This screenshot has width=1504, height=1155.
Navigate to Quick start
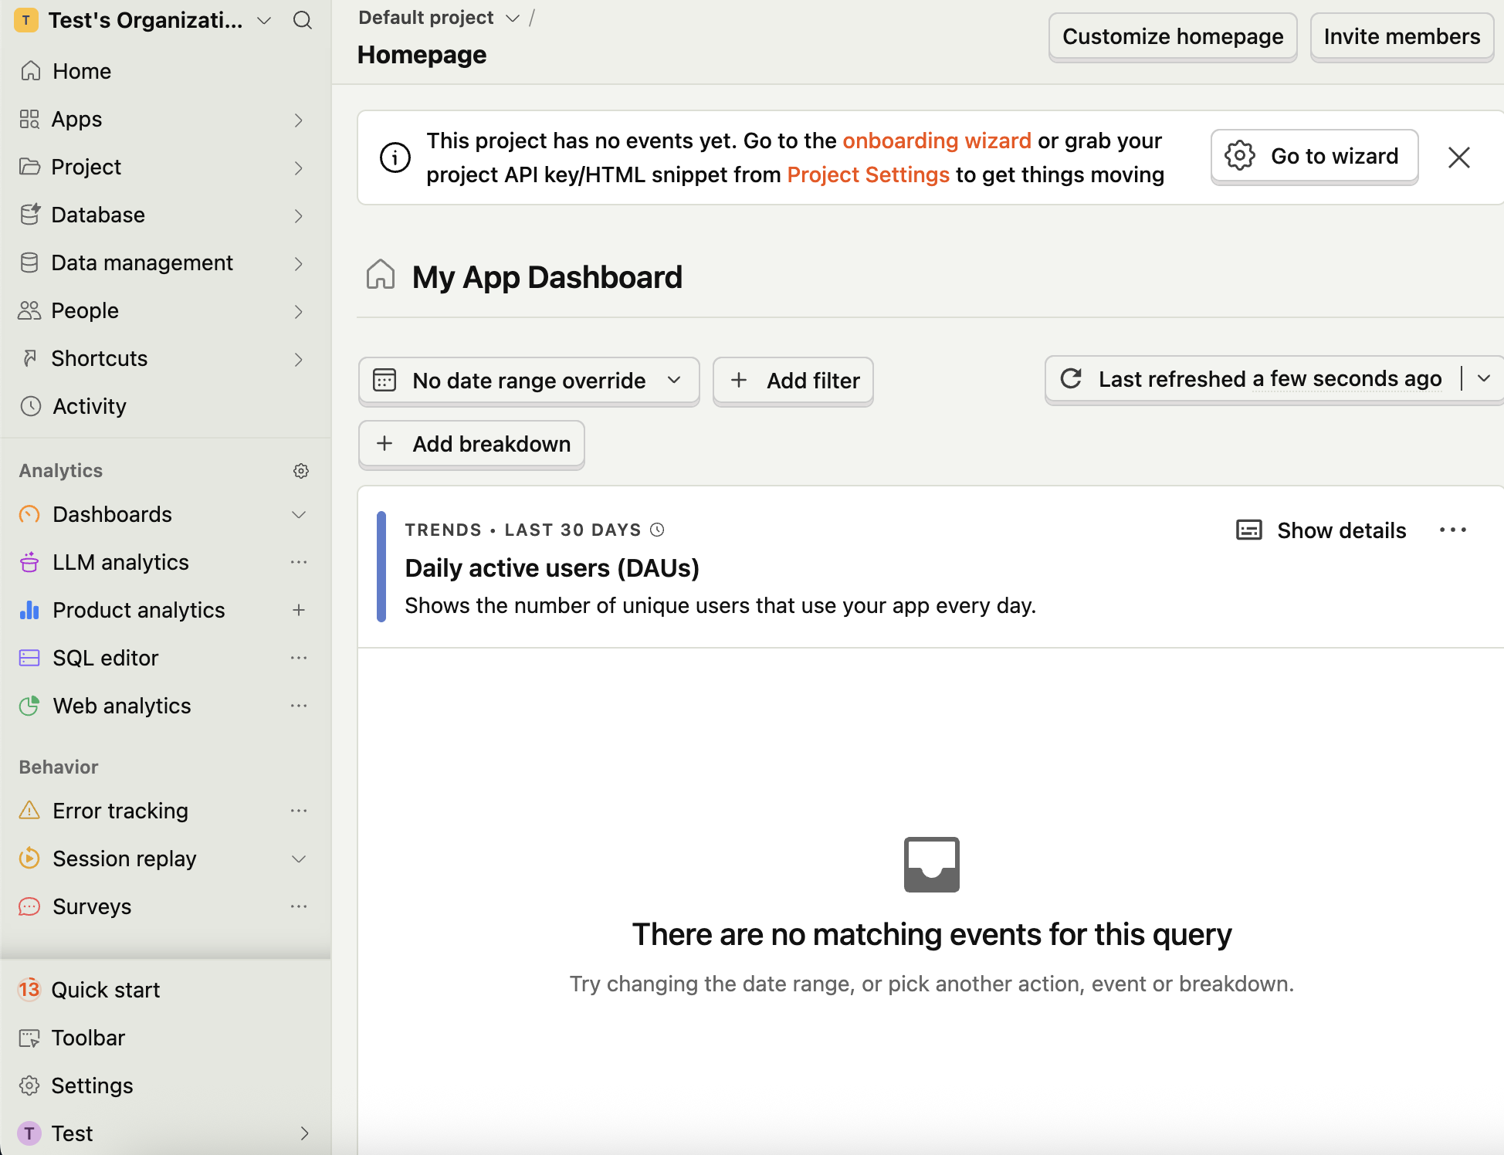pos(106,989)
